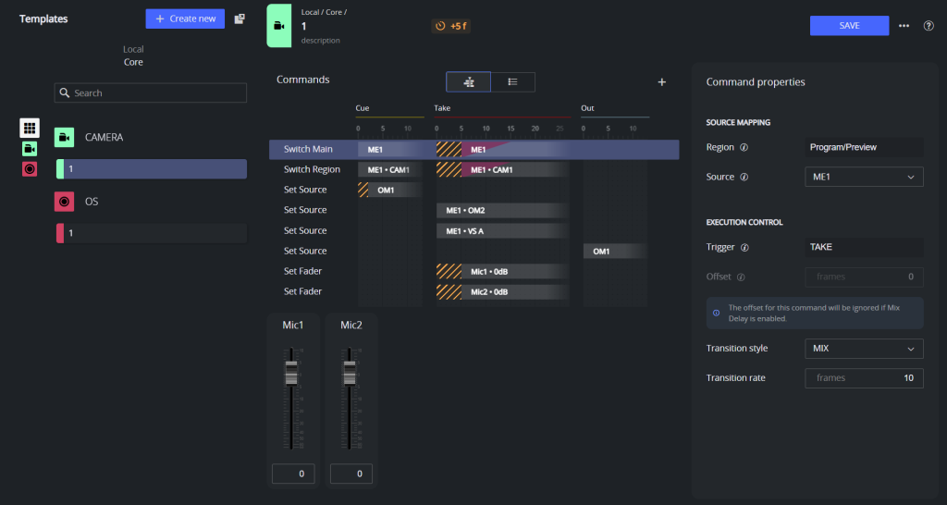Add a command with the plus icon
The height and width of the screenshot is (505, 947).
(661, 82)
